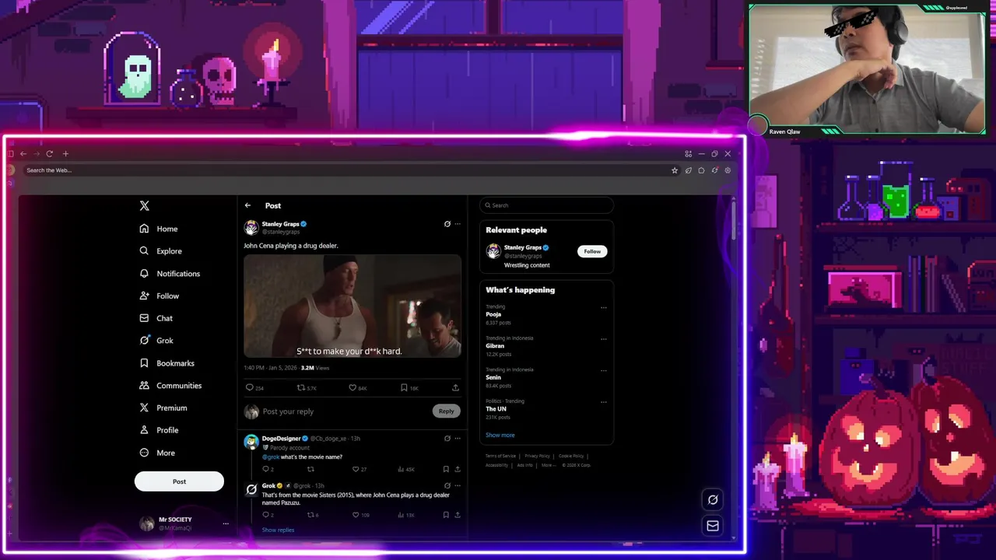Open Chat in the sidebar
This screenshot has height=560, width=996.
156,318
